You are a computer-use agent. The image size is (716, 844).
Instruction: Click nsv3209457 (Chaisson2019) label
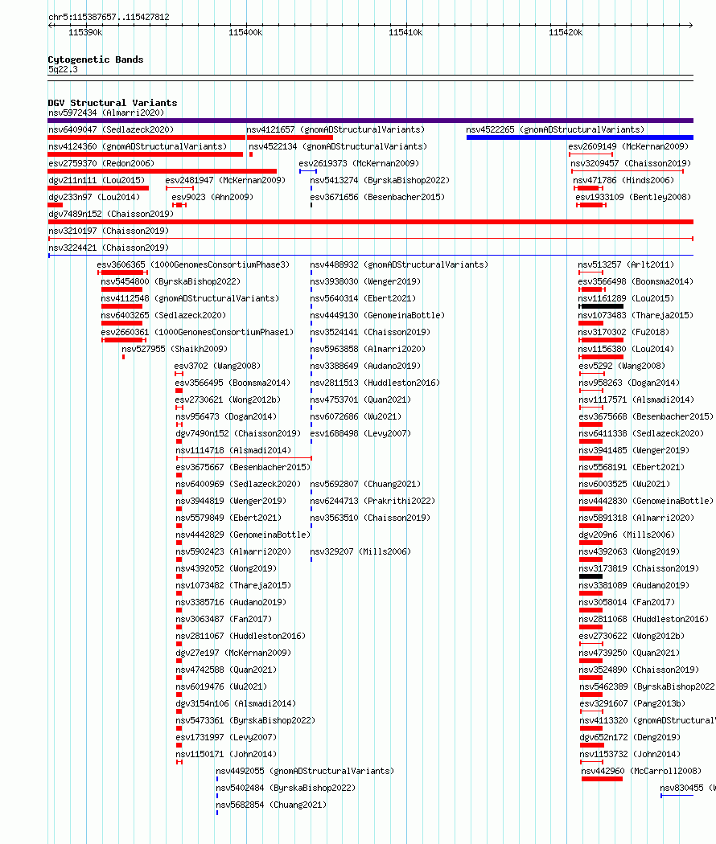tap(631, 164)
